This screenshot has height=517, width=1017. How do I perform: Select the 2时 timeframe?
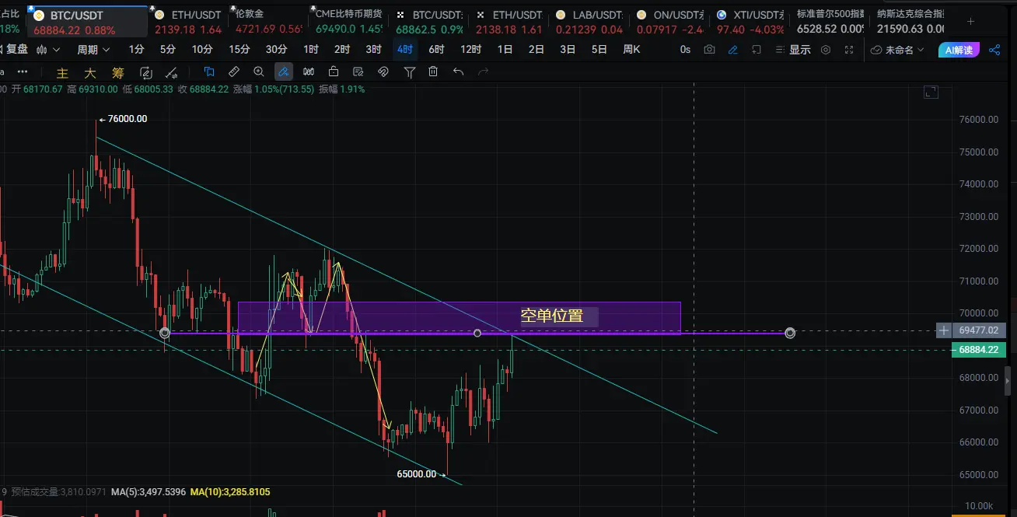coord(342,50)
